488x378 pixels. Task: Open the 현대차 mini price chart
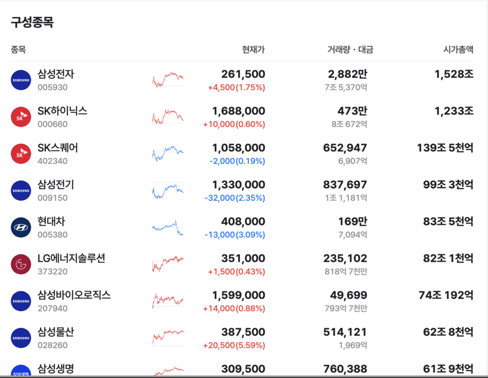(168, 227)
